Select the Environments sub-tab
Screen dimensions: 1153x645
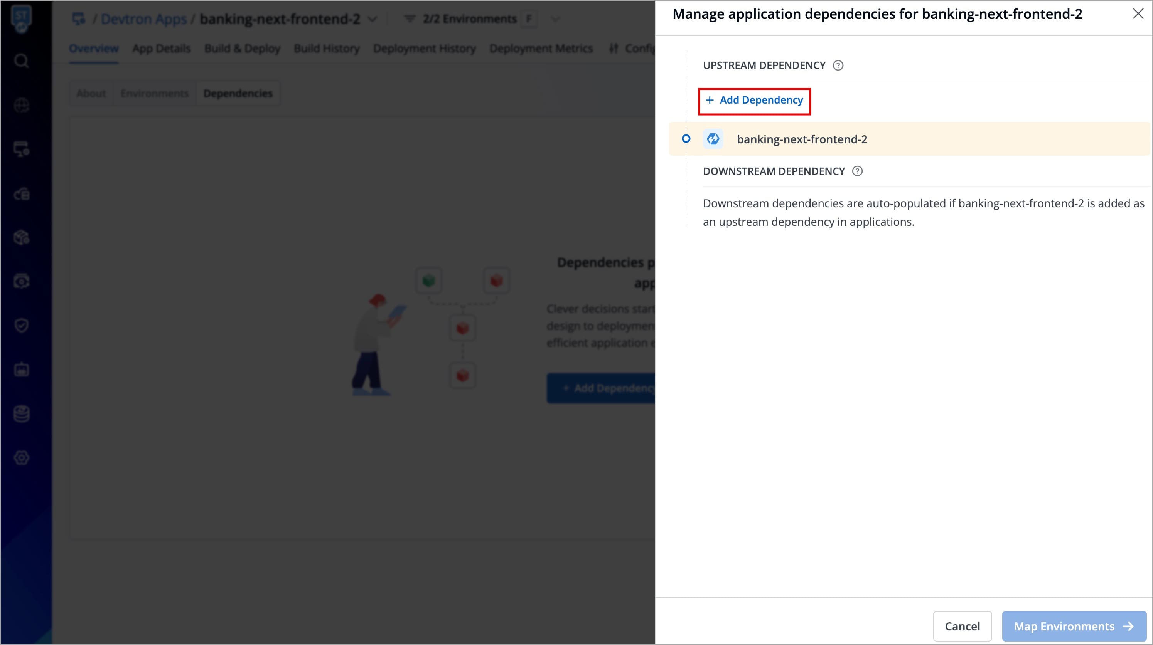[154, 93]
